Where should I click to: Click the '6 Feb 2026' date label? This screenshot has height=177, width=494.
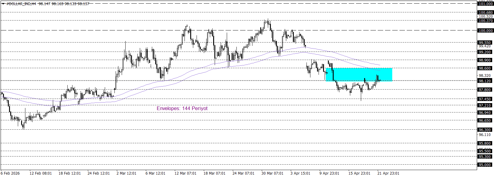point(10,173)
